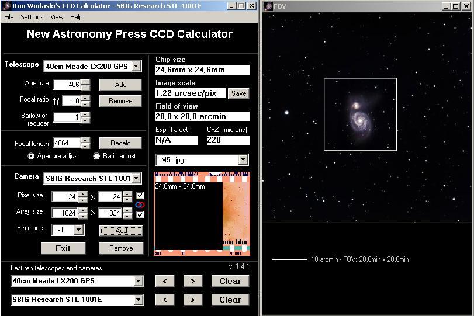Go to previous telescope in history
This screenshot has width=474, height=316.
165,281
